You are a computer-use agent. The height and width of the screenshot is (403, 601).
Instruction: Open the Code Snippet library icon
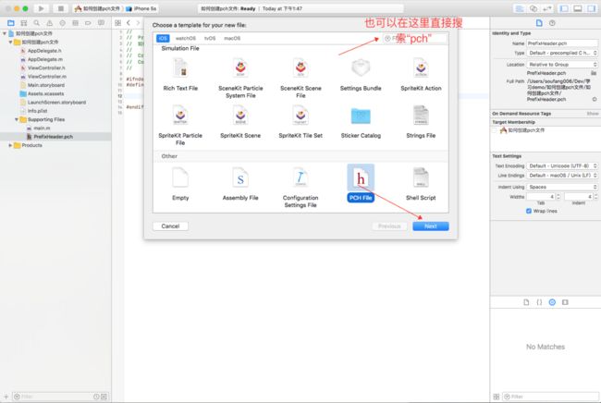point(539,302)
